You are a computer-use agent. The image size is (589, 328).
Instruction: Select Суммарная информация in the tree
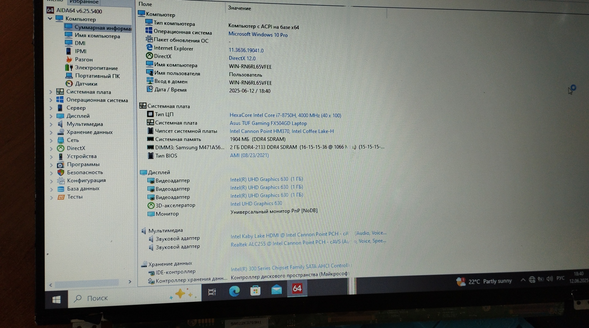pyautogui.click(x=102, y=28)
